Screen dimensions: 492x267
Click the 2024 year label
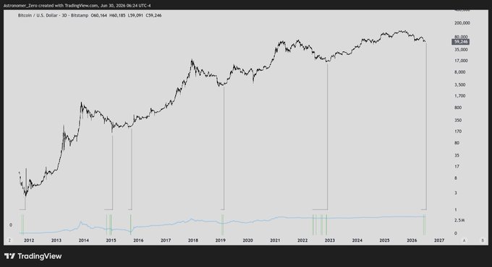[357, 240]
